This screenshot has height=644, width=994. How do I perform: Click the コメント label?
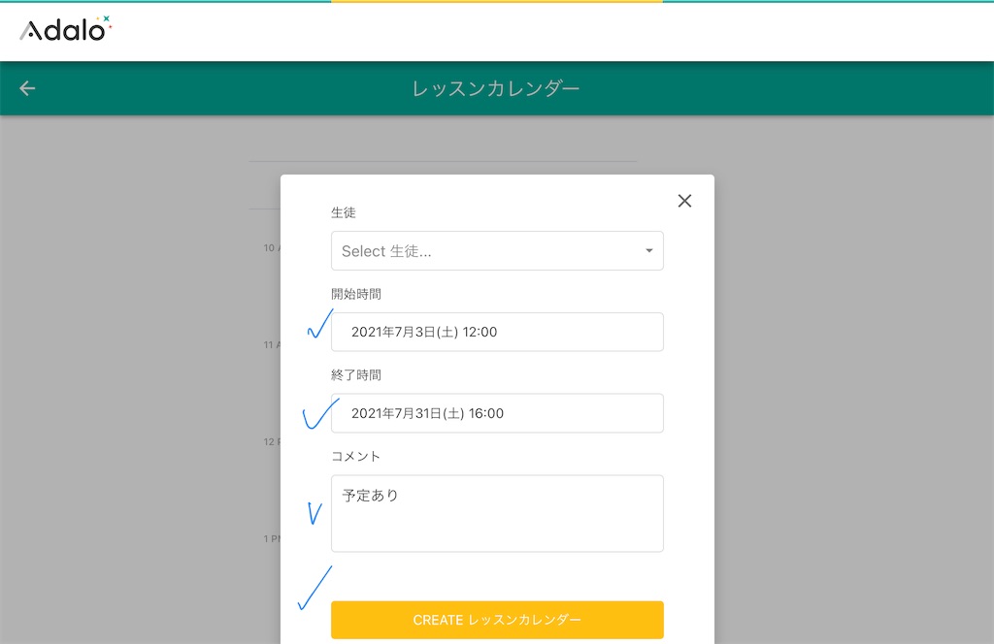point(355,456)
